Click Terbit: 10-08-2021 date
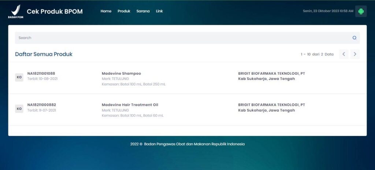 (x=42, y=79)
